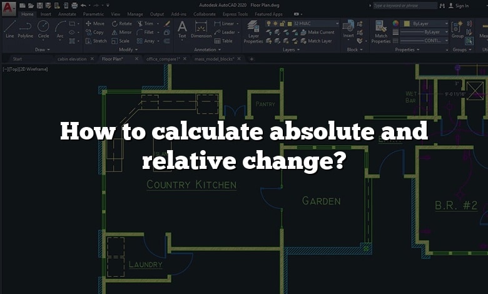Toggle layer on/off lightbulb for 32 HVAC
The image size is (488, 294).
coord(269,24)
